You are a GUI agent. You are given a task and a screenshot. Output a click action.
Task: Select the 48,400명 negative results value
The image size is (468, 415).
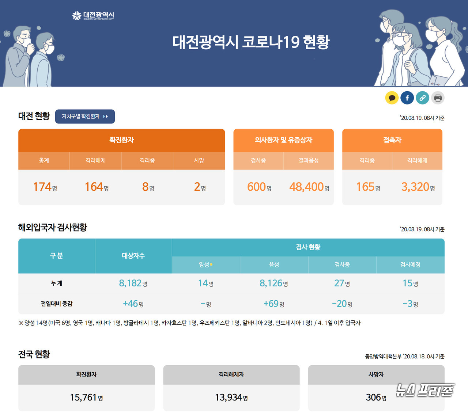coord(309,187)
